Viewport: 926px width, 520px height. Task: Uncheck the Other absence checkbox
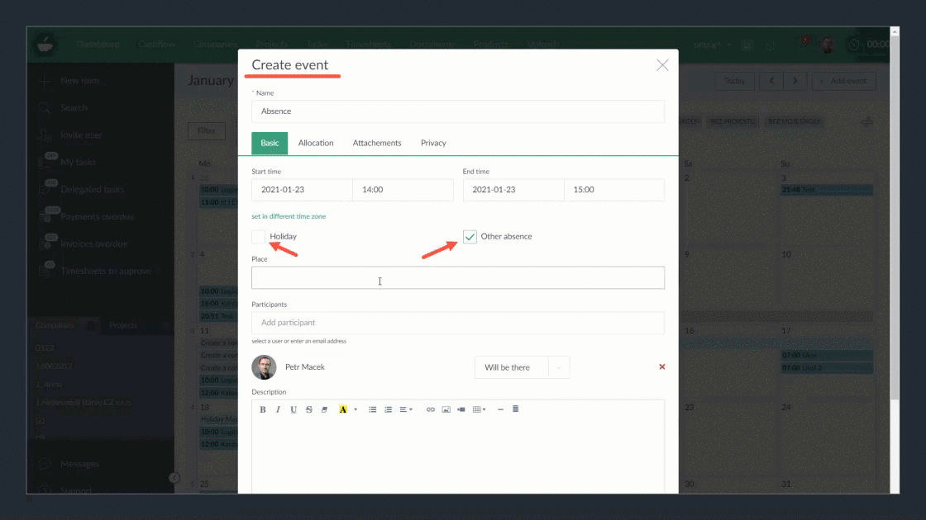click(x=470, y=237)
